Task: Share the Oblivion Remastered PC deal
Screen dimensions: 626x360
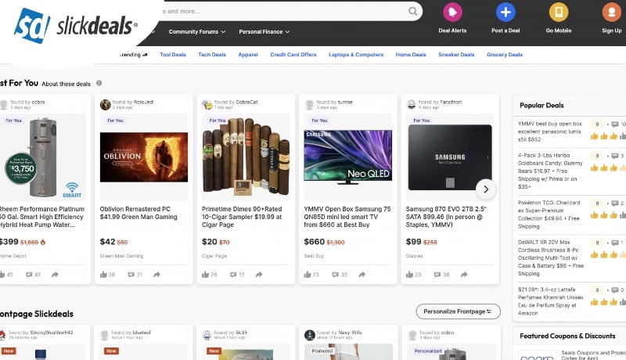Action: pyautogui.click(x=157, y=275)
